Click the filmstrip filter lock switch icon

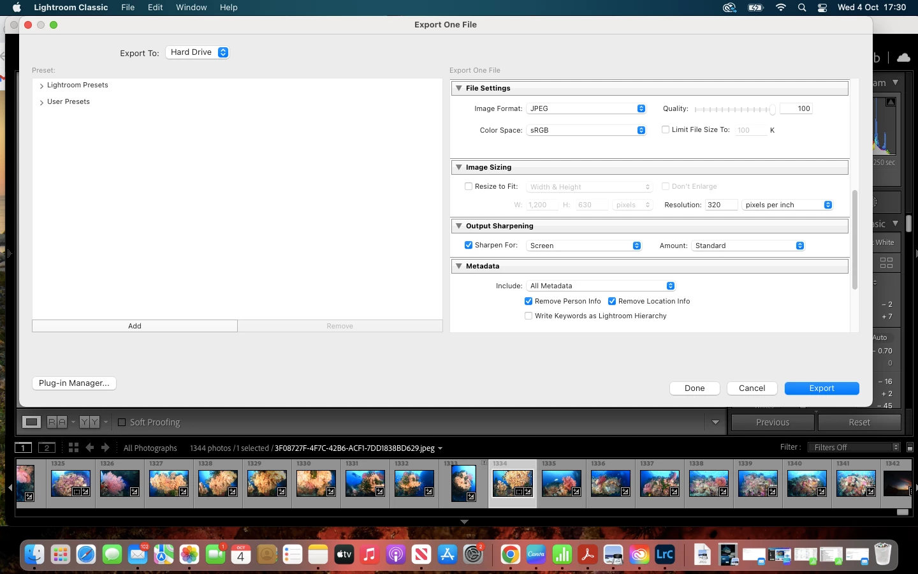tap(910, 448)
